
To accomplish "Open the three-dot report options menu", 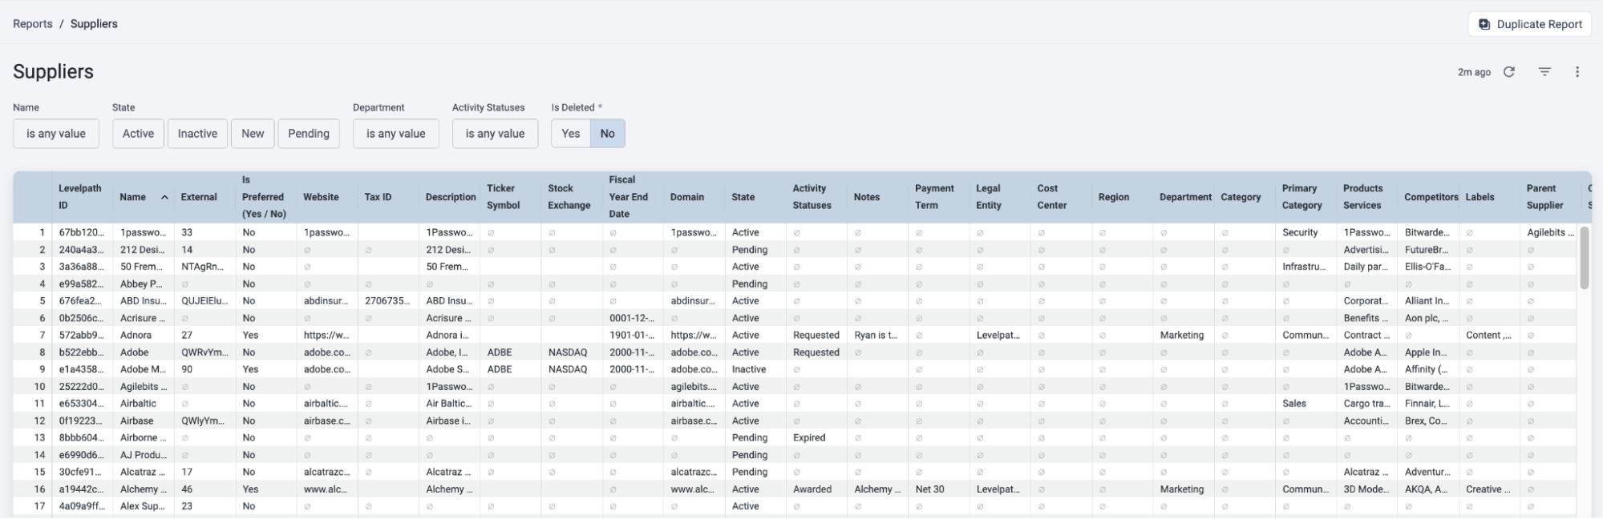I will 1577,72.
